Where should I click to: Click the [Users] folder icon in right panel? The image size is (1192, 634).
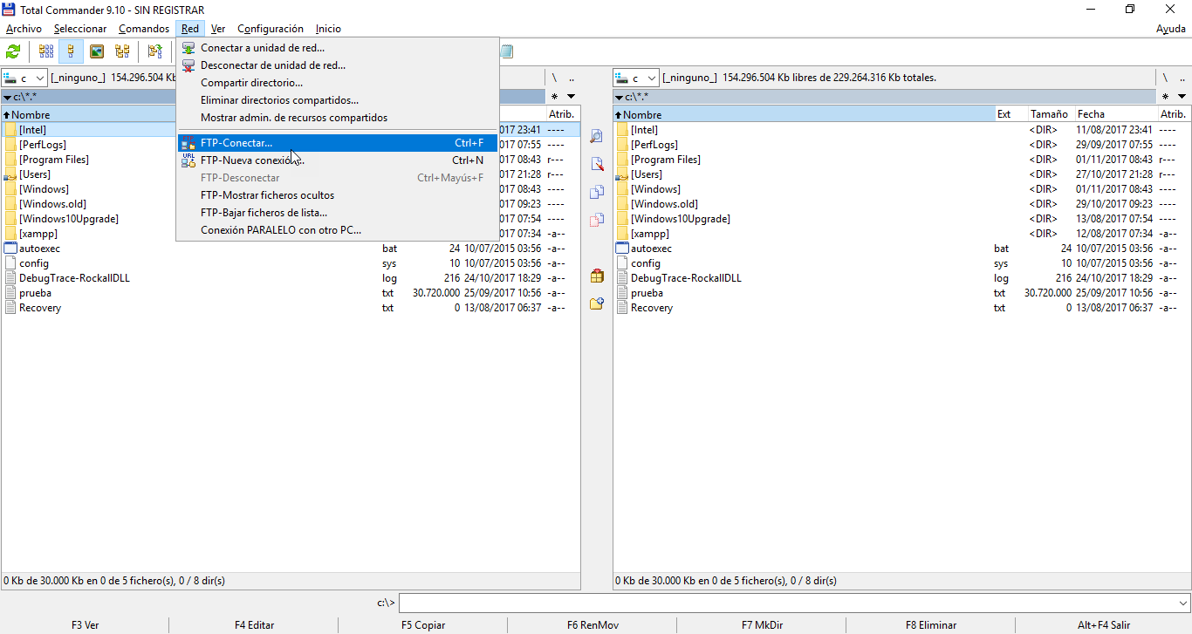click(x=622, y=174)
